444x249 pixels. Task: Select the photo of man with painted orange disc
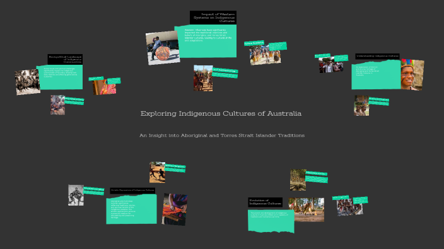pyautogui.click(x=163, y=48)
